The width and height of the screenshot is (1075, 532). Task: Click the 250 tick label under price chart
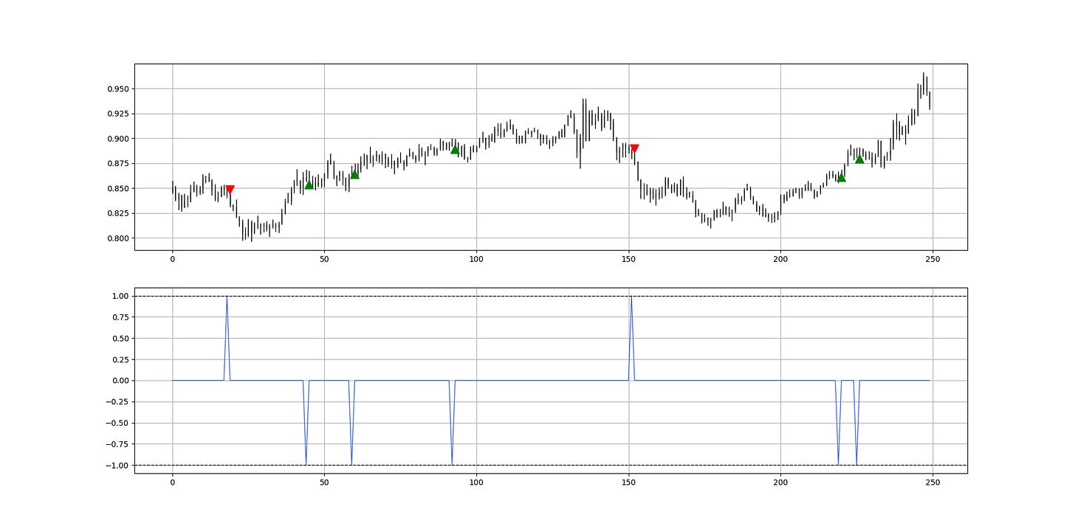click(x=933, y=260)
